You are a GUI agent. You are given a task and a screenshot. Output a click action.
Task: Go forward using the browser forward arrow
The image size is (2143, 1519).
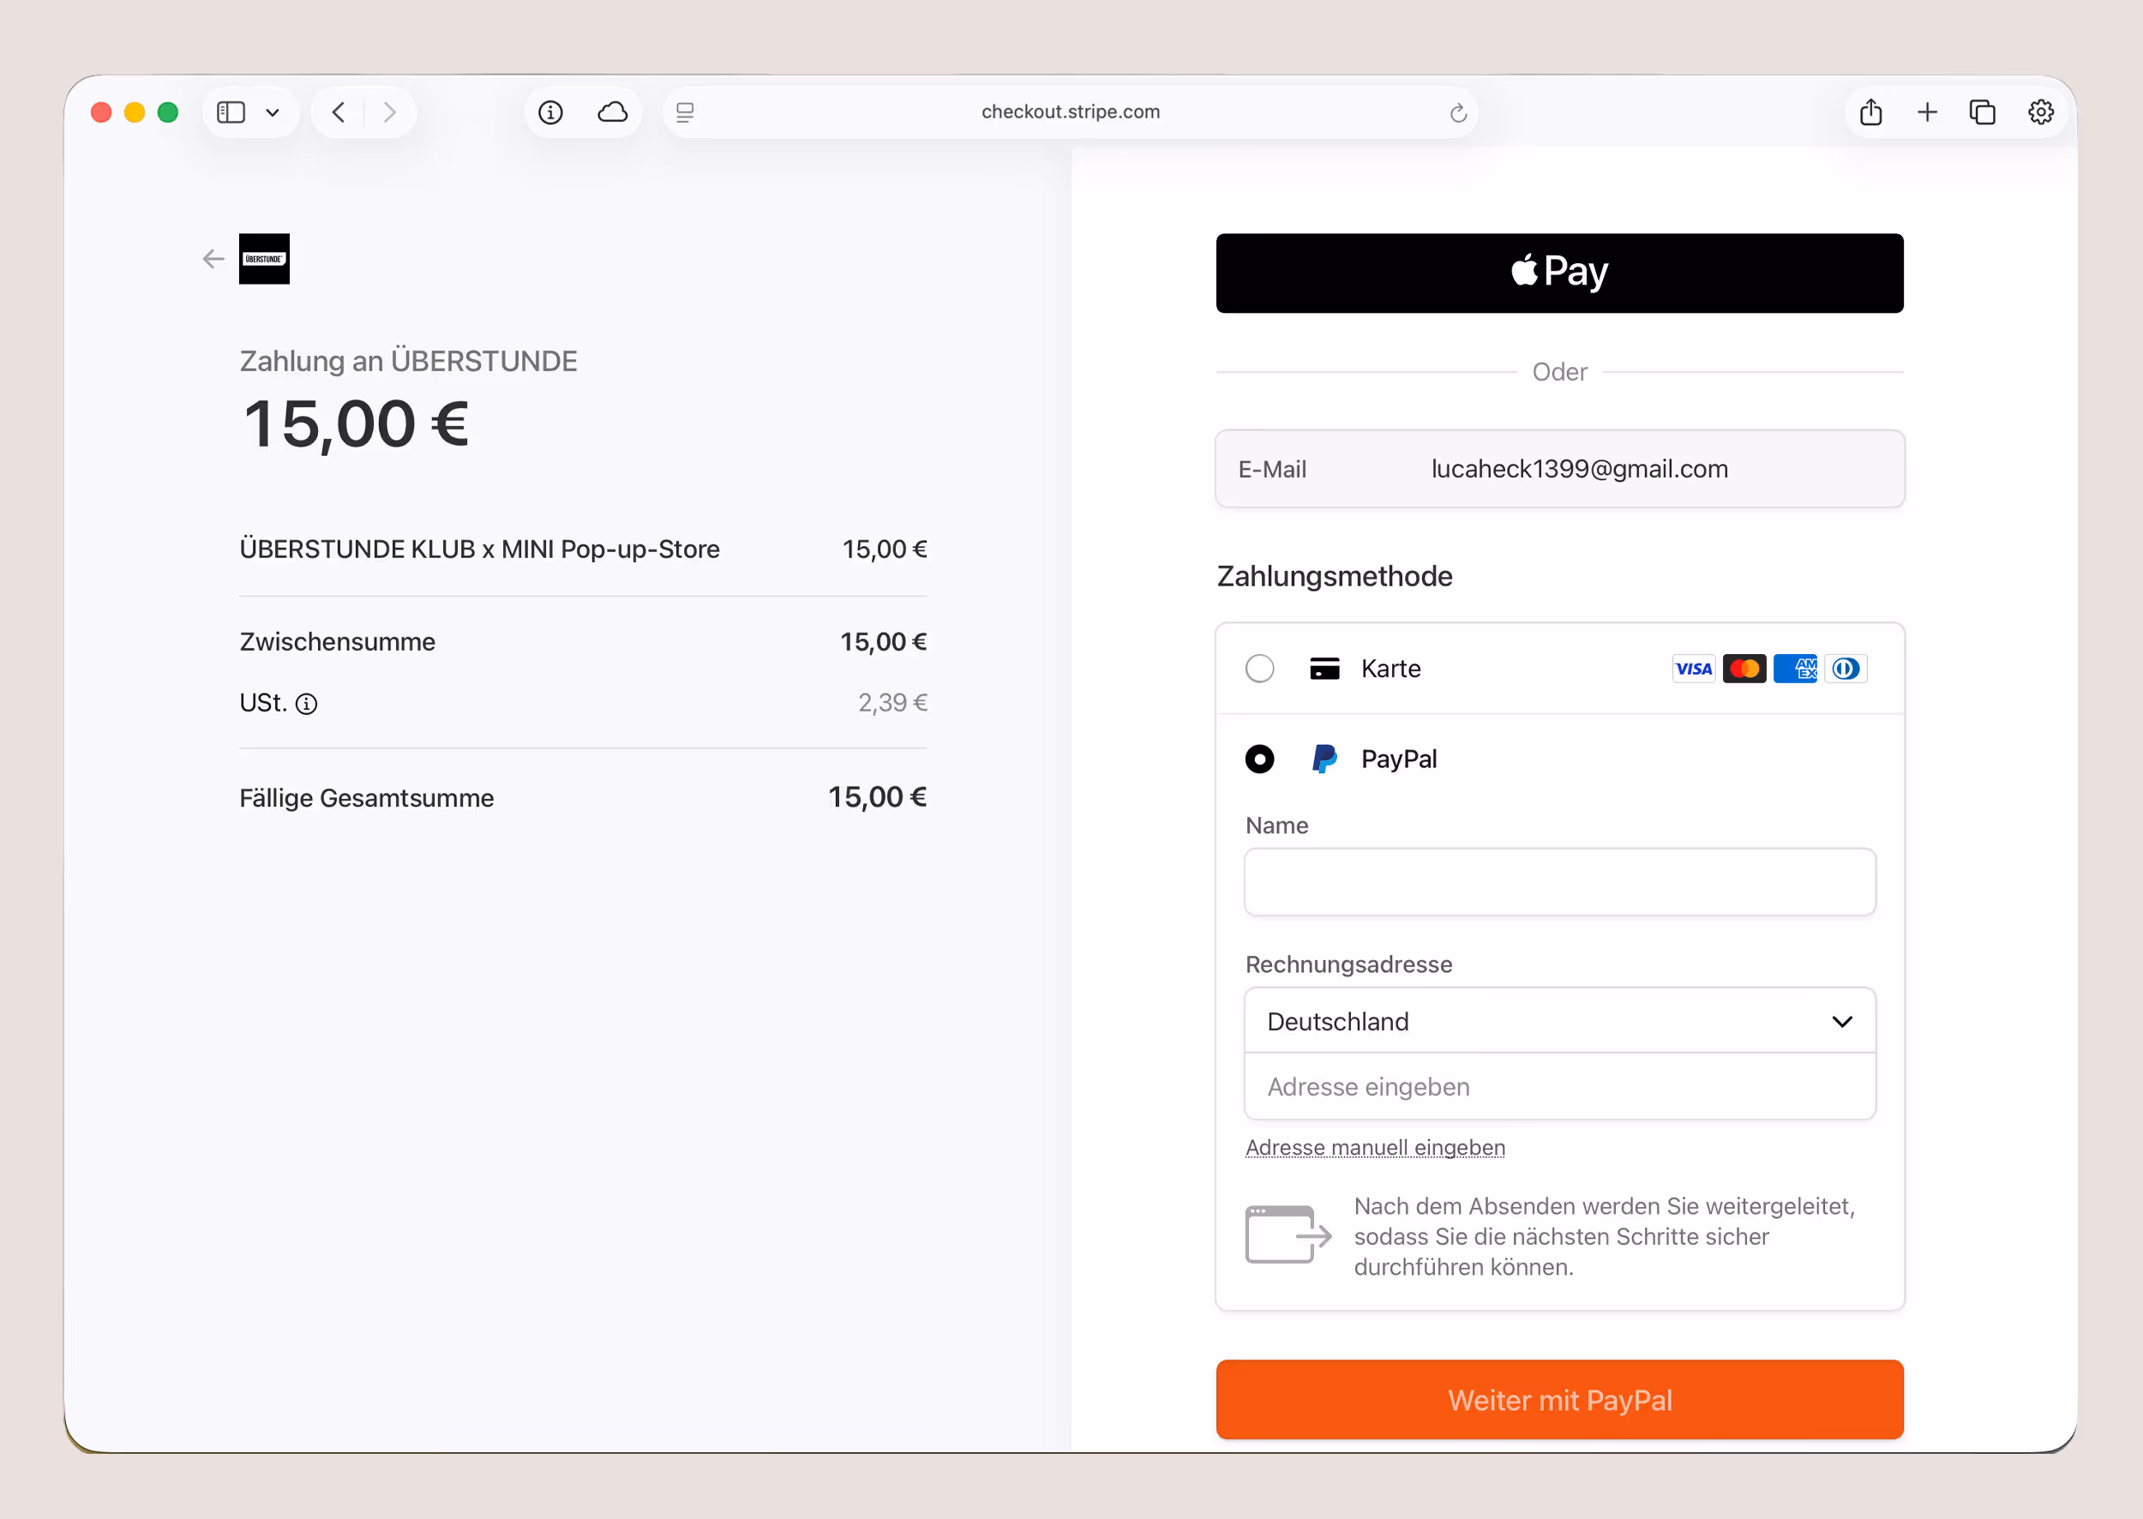click(390, 112)
